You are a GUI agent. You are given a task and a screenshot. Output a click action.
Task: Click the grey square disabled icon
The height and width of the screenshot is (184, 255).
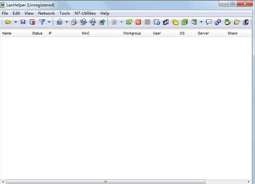point(147,22)
